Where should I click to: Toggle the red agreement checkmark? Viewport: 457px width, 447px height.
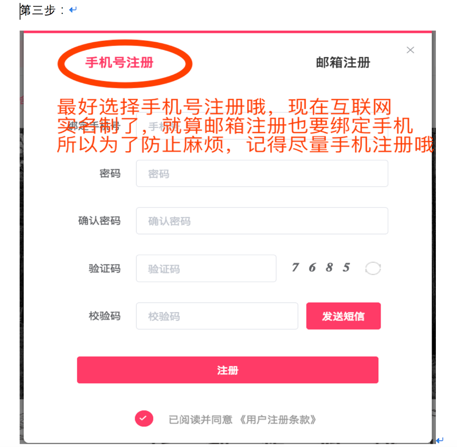click(144, 418)
